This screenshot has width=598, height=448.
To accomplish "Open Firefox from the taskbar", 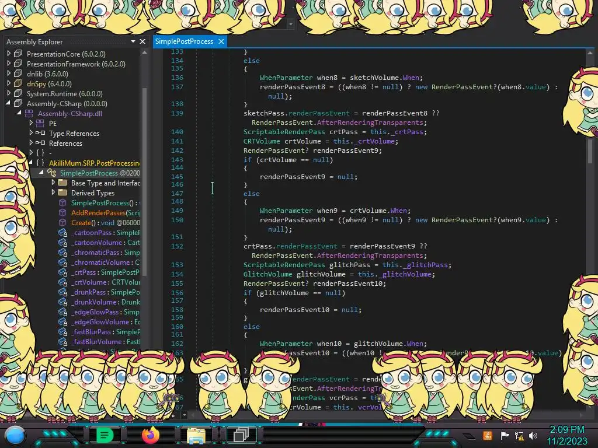I will [150, 435].
